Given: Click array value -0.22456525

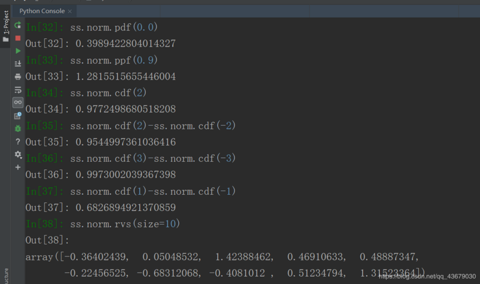Looking at the screenshot, I should [95, 273].
